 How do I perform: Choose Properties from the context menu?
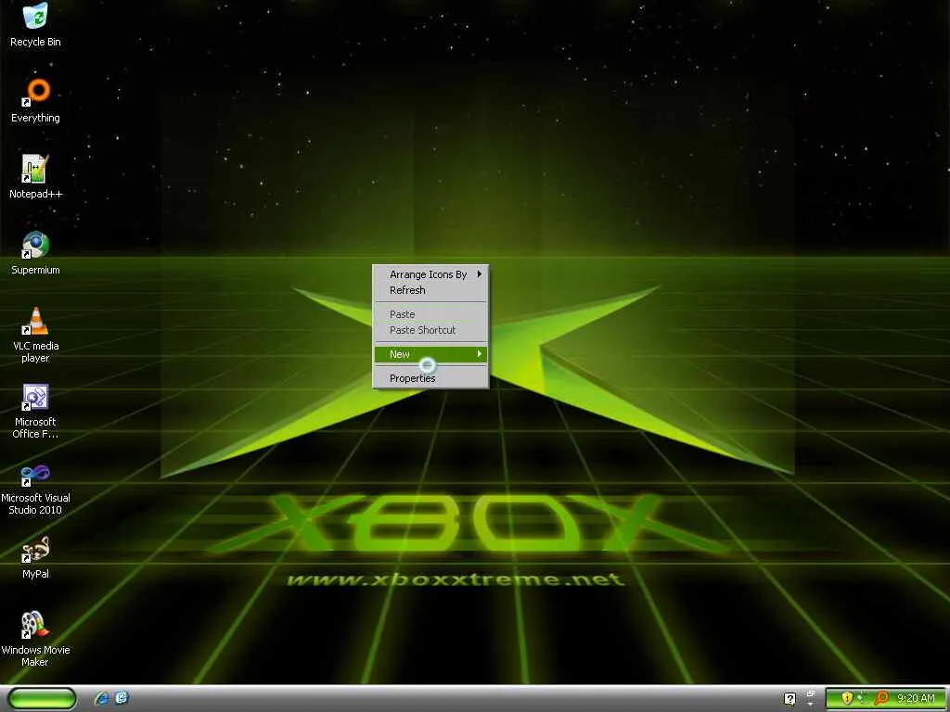(x=430, y=378)
